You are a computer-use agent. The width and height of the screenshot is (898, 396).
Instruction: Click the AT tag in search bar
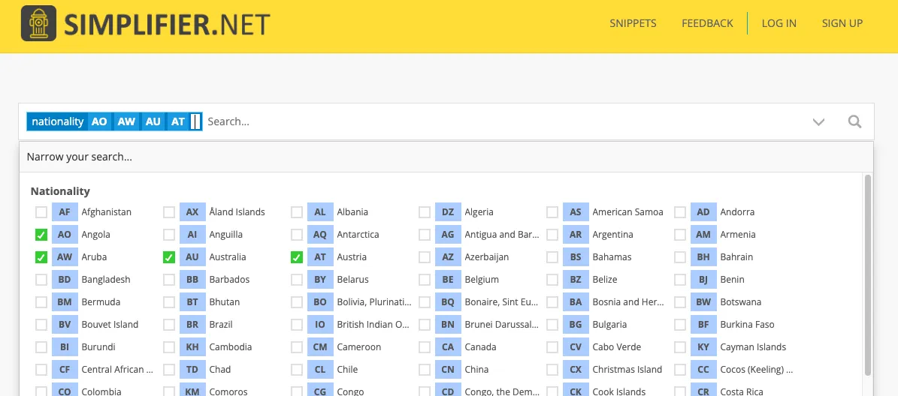178,121
